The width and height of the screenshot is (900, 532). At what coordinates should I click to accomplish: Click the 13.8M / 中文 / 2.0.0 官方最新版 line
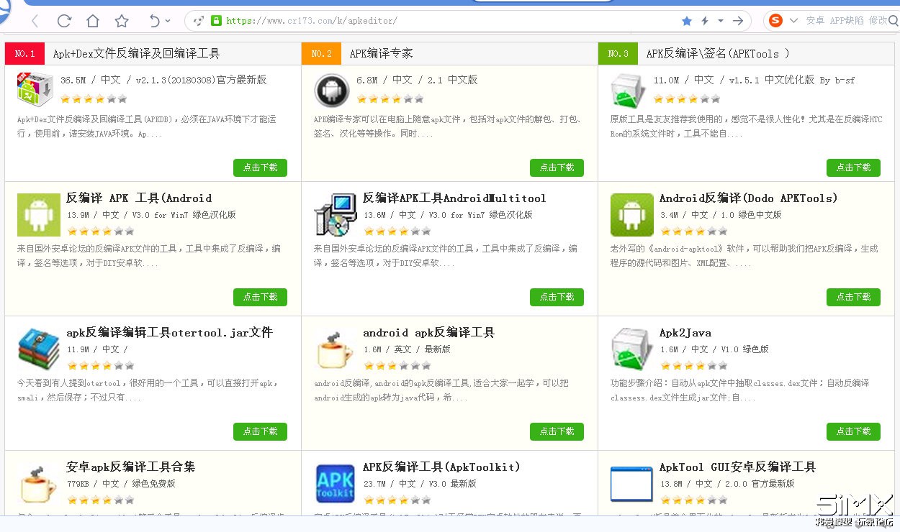point(727,484)
